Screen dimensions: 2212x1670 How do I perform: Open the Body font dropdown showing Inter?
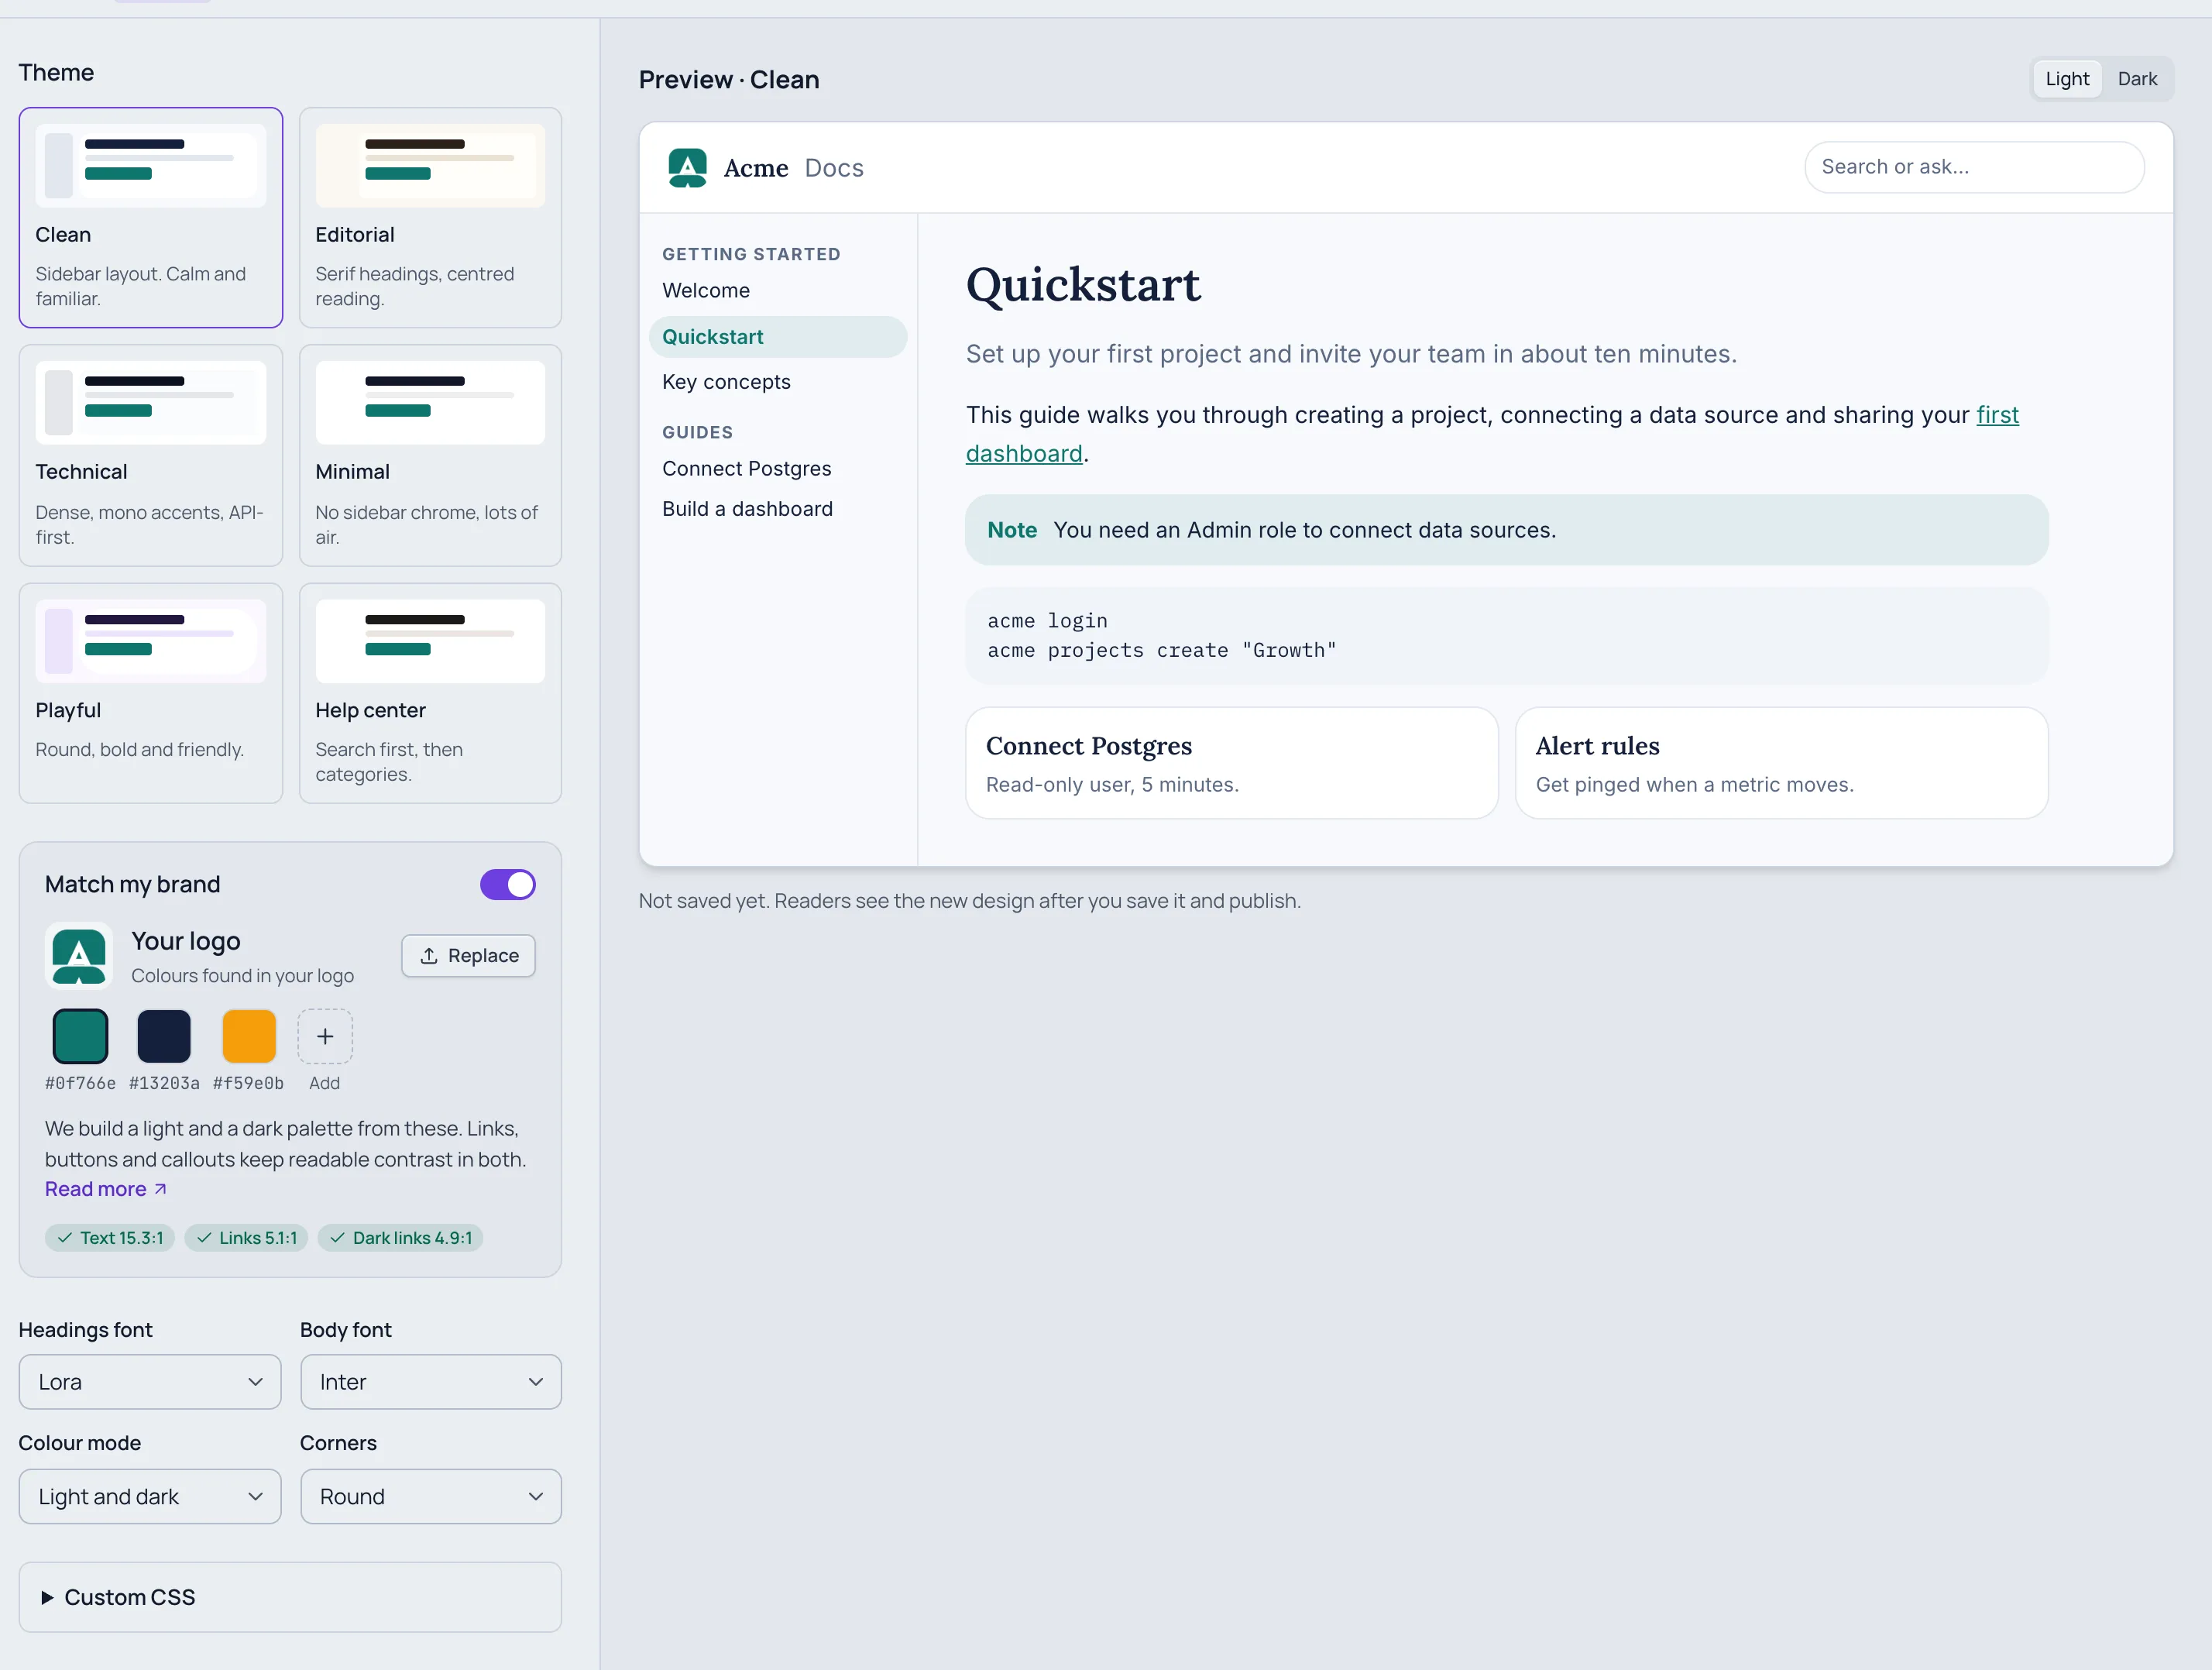[431, 1382]
